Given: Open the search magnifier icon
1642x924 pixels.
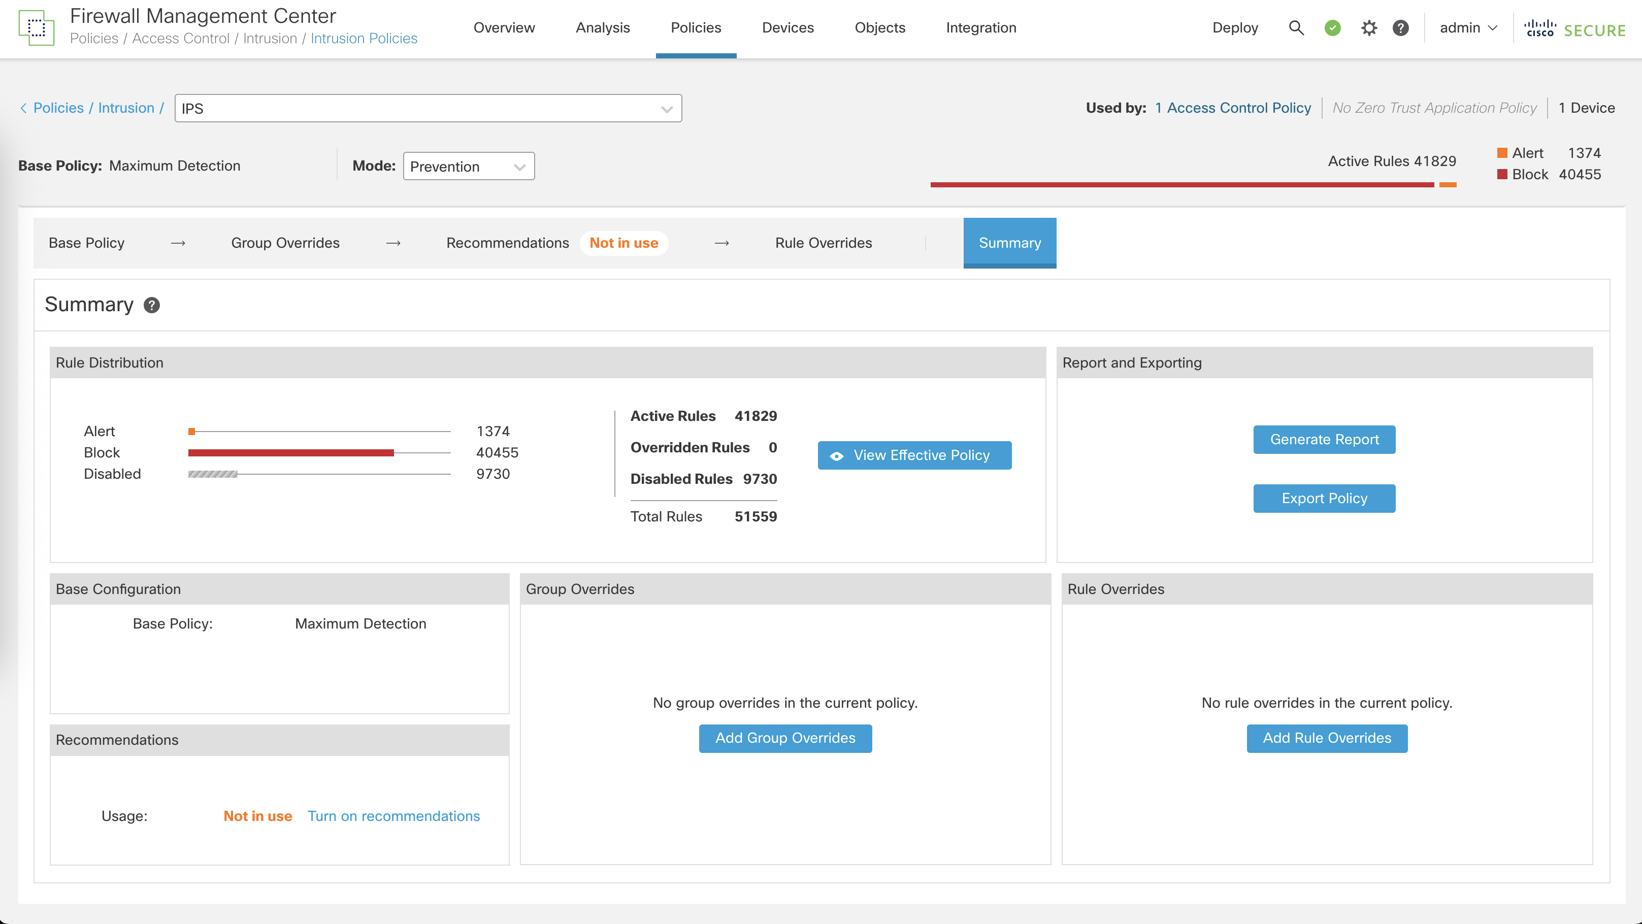Looking at the screenshot, I should coord(1296,28).
